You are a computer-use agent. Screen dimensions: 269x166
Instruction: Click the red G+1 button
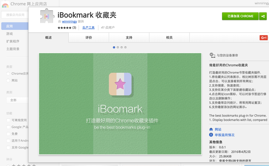pyautogui.click(x=263, y=38)
